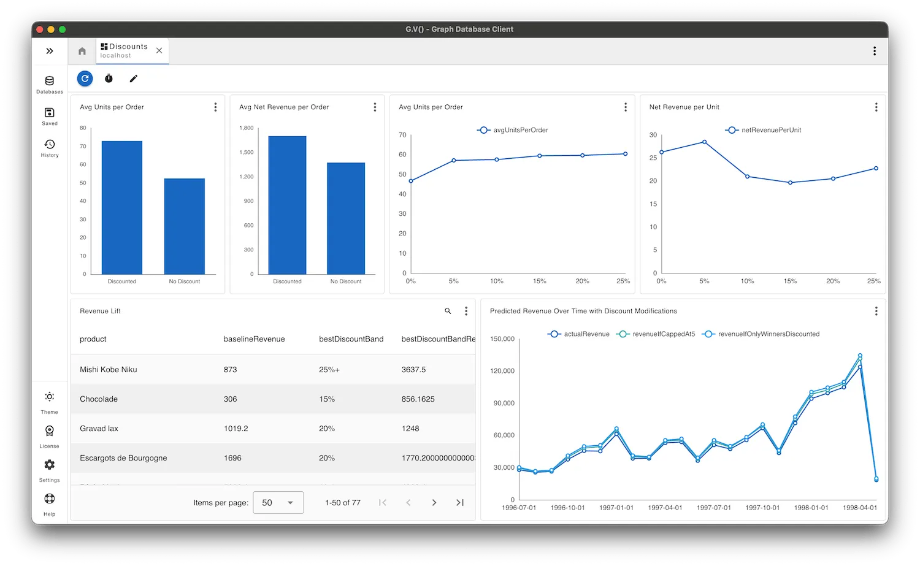Viewport: 920px width, 566px height.
Task: Click the Discounted bar in Avg Units chart
Action: pos(122,207)
